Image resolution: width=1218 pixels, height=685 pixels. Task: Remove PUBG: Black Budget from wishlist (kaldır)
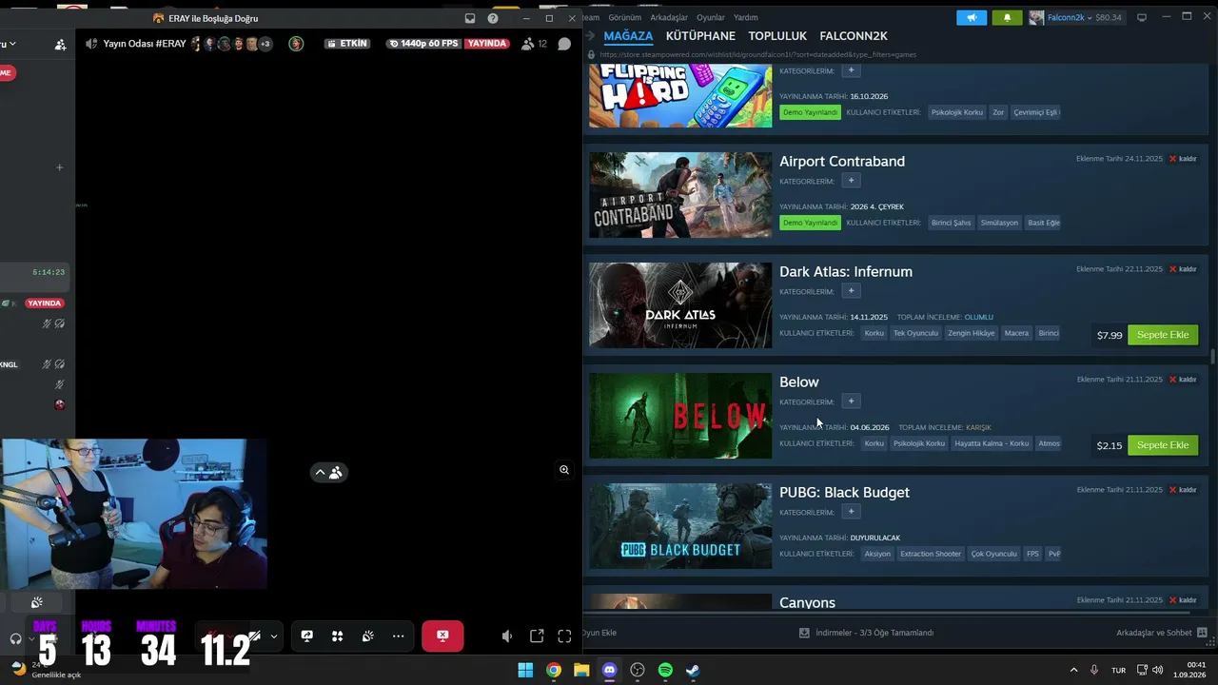[1183, 490]
